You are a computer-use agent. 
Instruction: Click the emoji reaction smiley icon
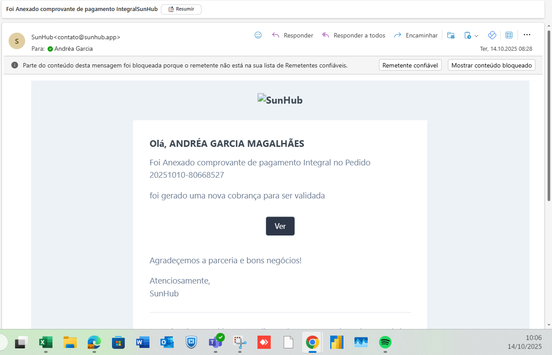[x=258, y=35]
